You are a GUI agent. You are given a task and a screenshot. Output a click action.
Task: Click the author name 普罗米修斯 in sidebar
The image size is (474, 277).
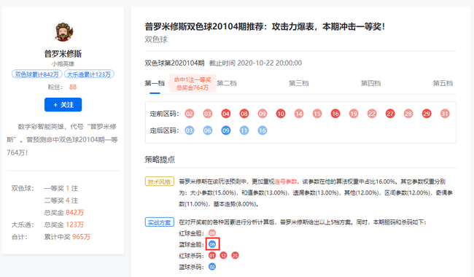pos(63,54)
